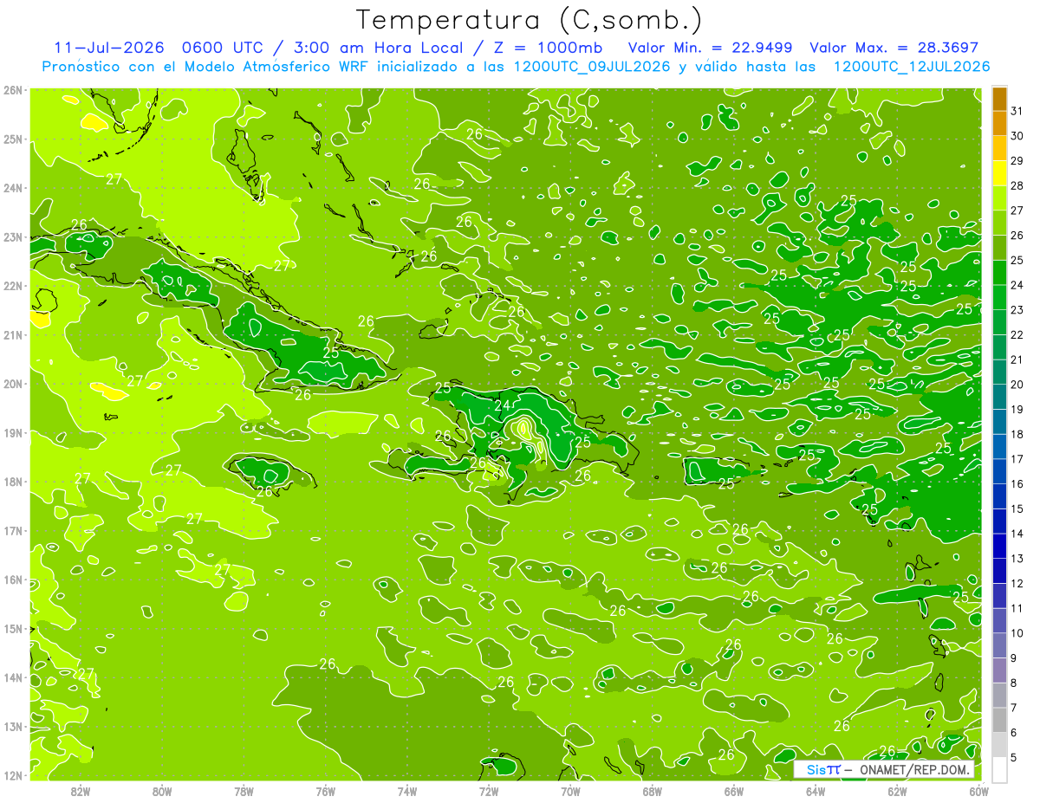The height and width of the screenshot is (803, 1040).
Task: Click the "70W" longitude axis label
Action: [x=569, y=791]
